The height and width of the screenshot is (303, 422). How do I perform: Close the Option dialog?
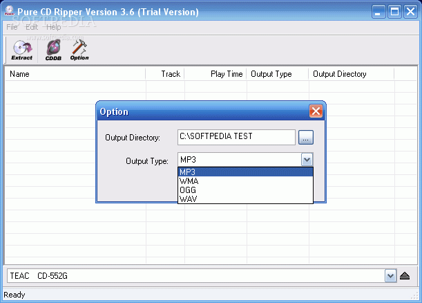(x=316, y=111)
